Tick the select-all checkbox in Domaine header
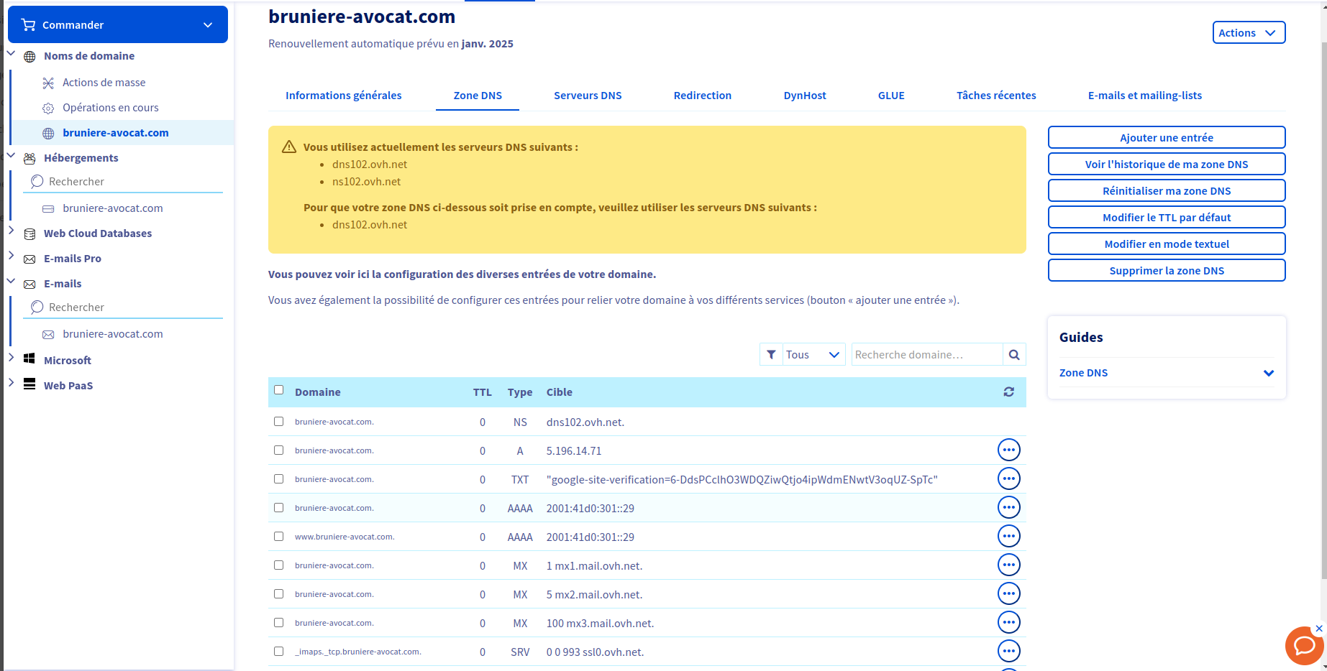 279,390
